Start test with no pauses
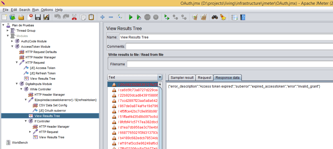333x149 pixels. pyautogui.click(x=139, y=17)
